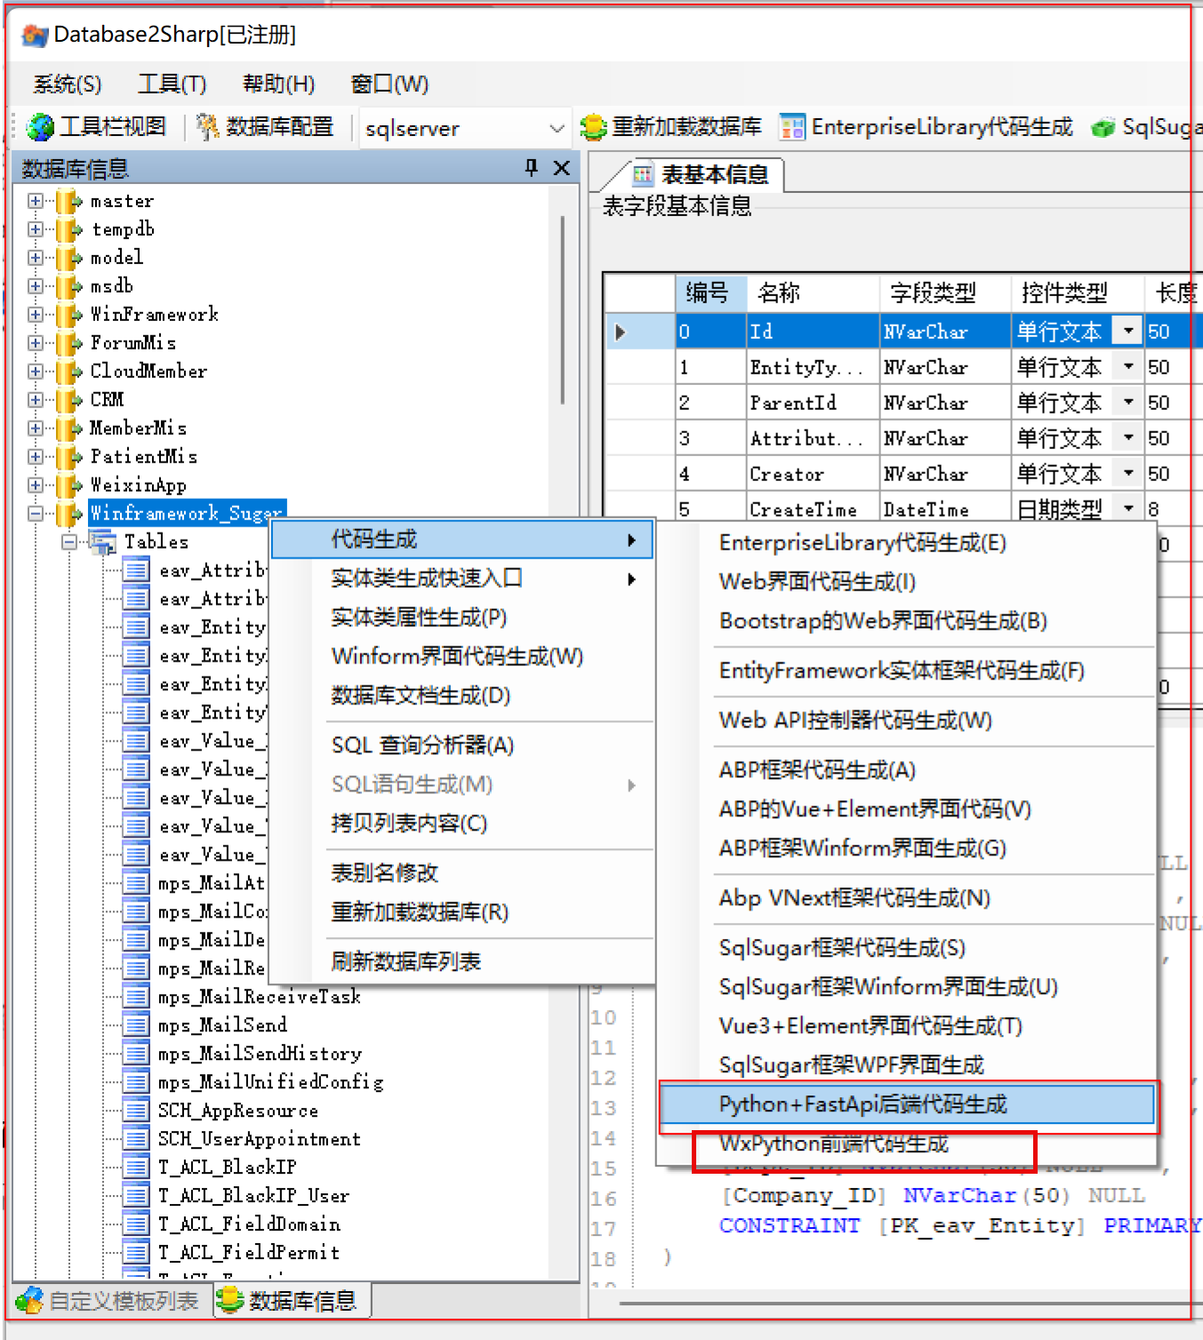Expand the msdb database node
Image resolution: width=1203 pixels, height=1340 pixels.
click(x=36, y=286)
